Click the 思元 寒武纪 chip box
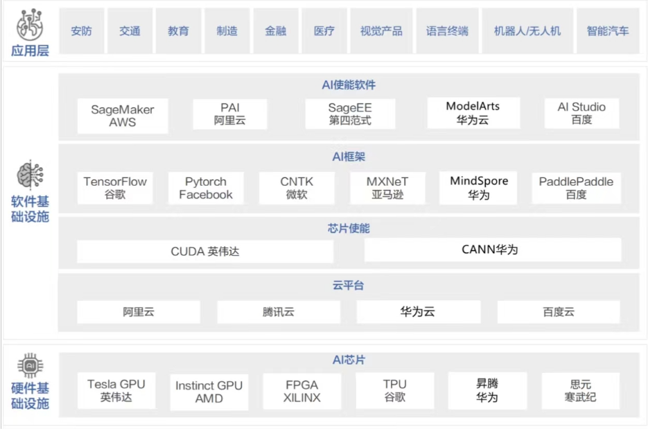The image size is (648, 429). (x=580, y=390)
